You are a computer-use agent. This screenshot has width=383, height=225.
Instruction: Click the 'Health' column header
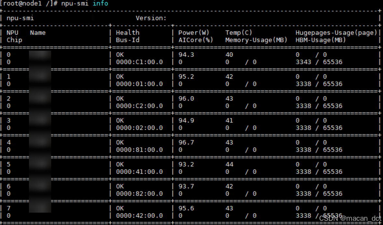pos(128,33)
